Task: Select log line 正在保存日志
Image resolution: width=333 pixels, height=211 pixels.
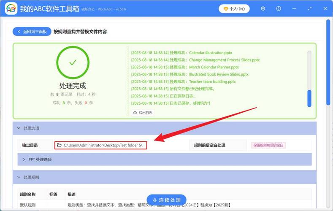Action: click(163, 96)
